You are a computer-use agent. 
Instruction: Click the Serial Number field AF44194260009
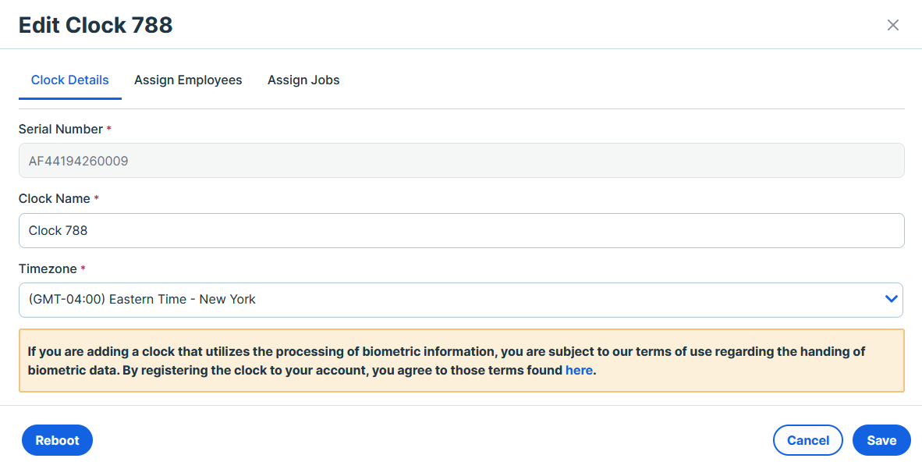click(462, 161)
